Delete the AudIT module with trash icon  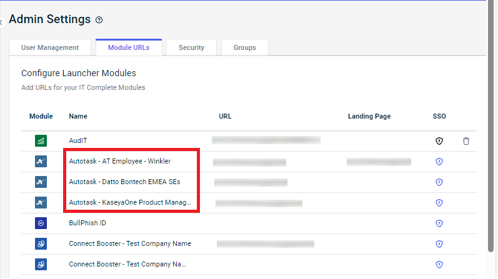pyautogui.click(x=466, y=141)
